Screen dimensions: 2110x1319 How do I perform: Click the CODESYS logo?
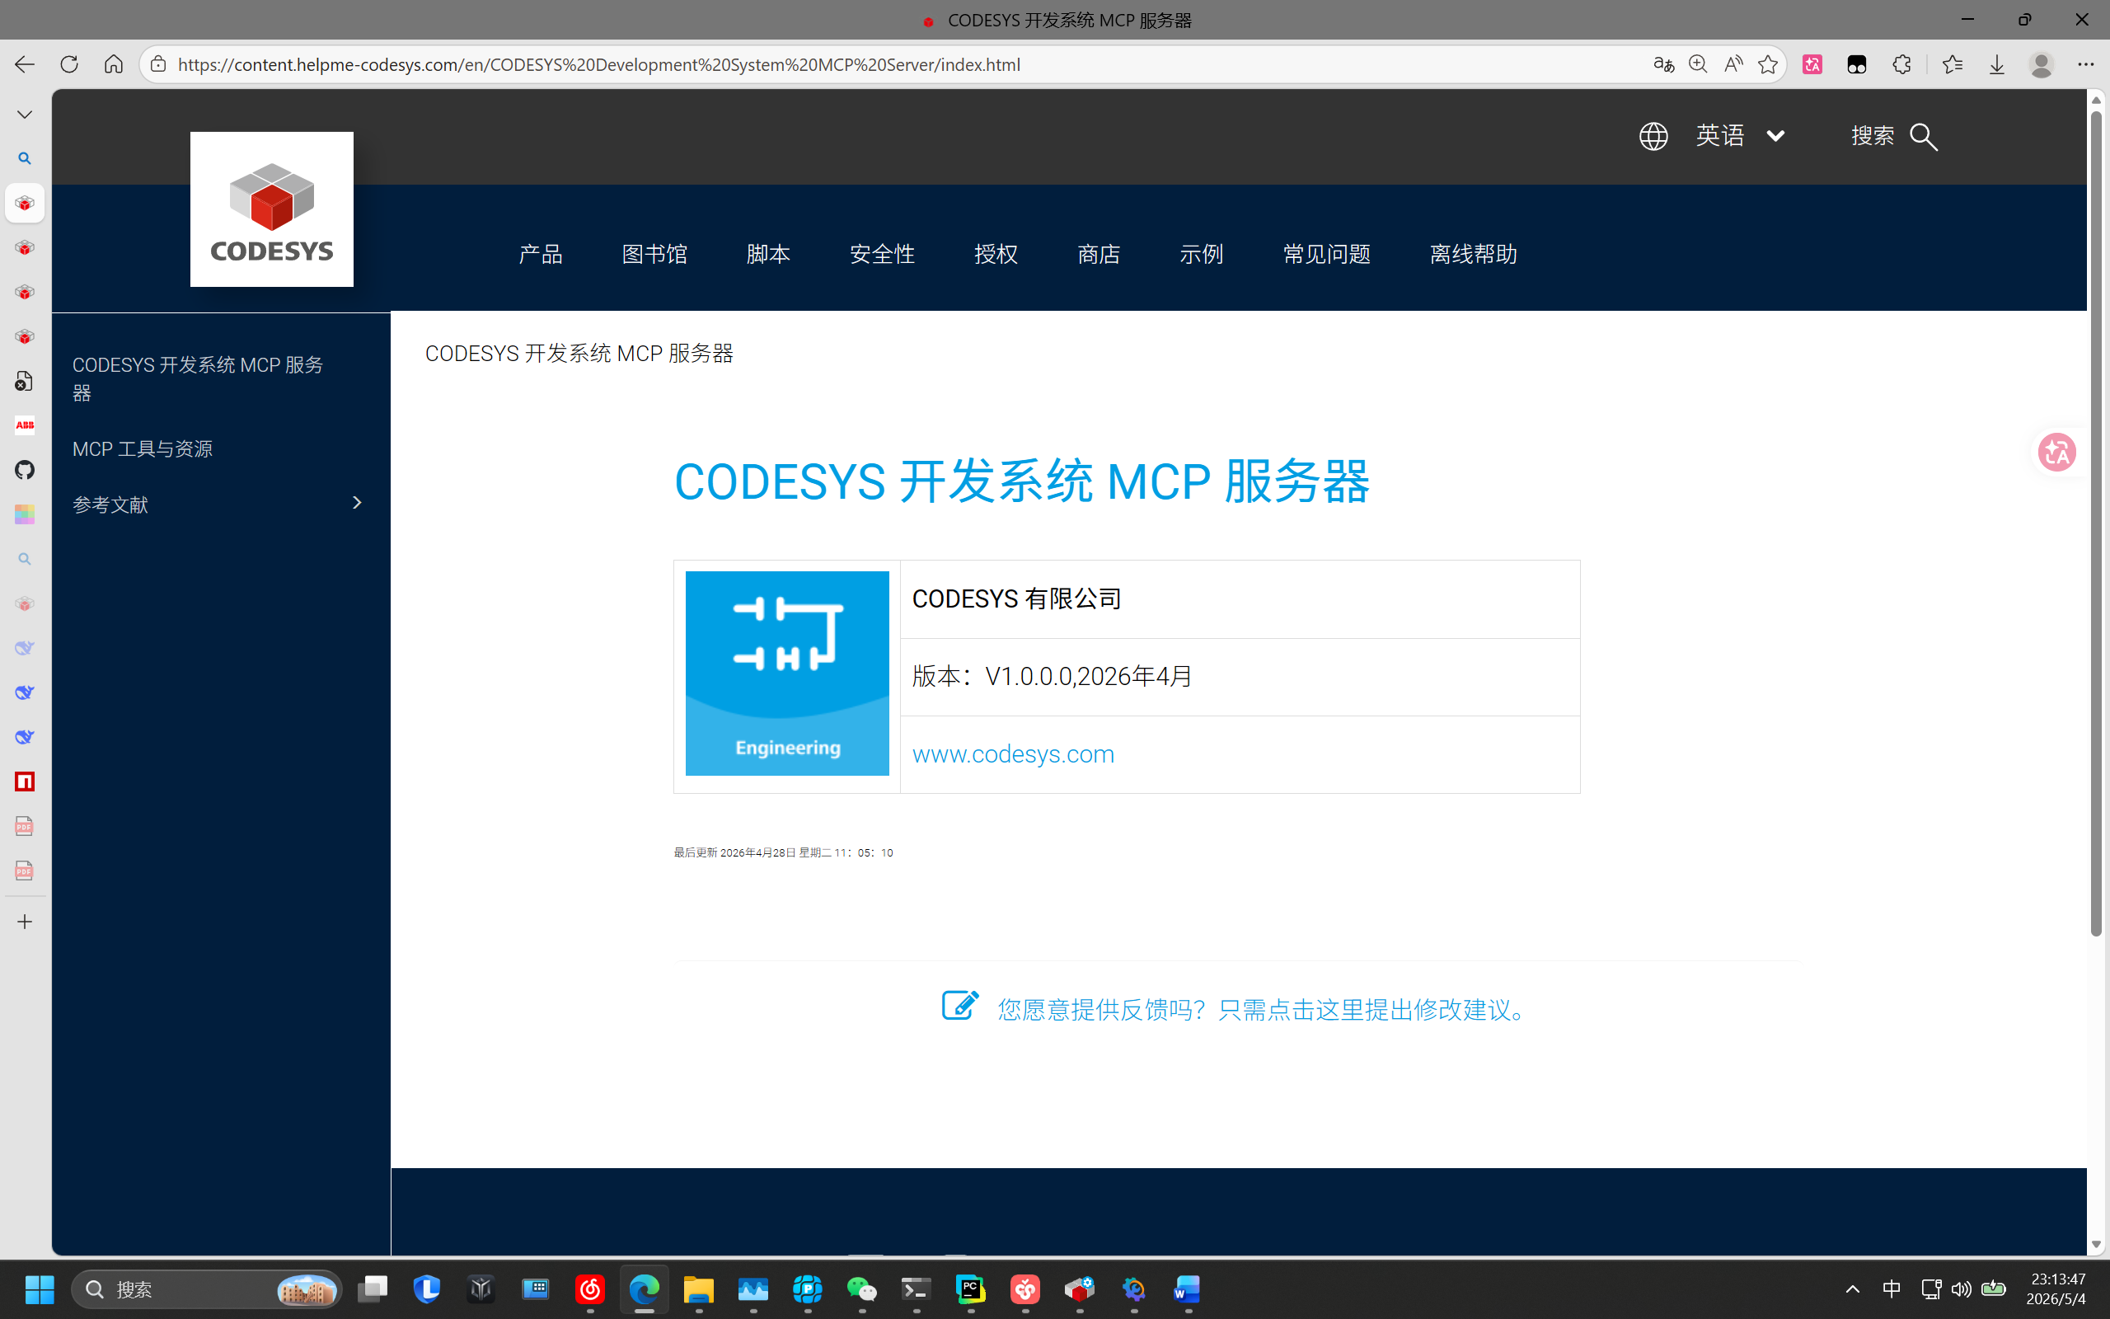272,209
